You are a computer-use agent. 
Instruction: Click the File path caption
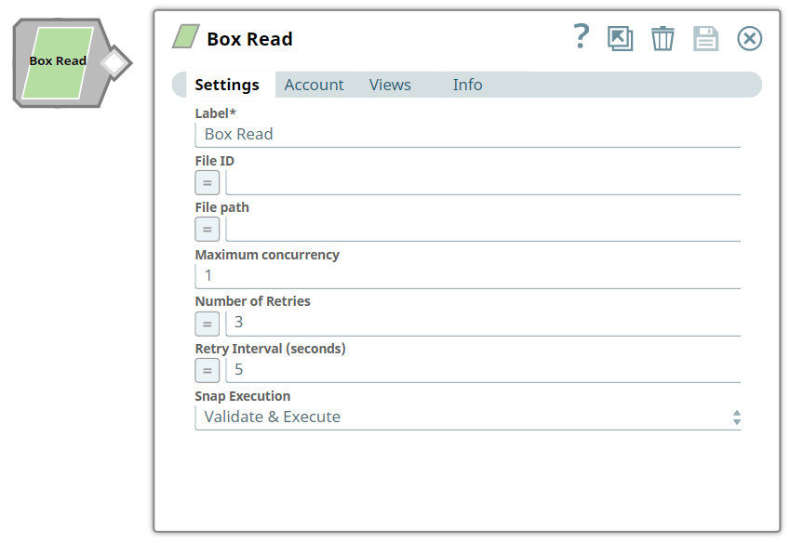click(x=221, y=207)
